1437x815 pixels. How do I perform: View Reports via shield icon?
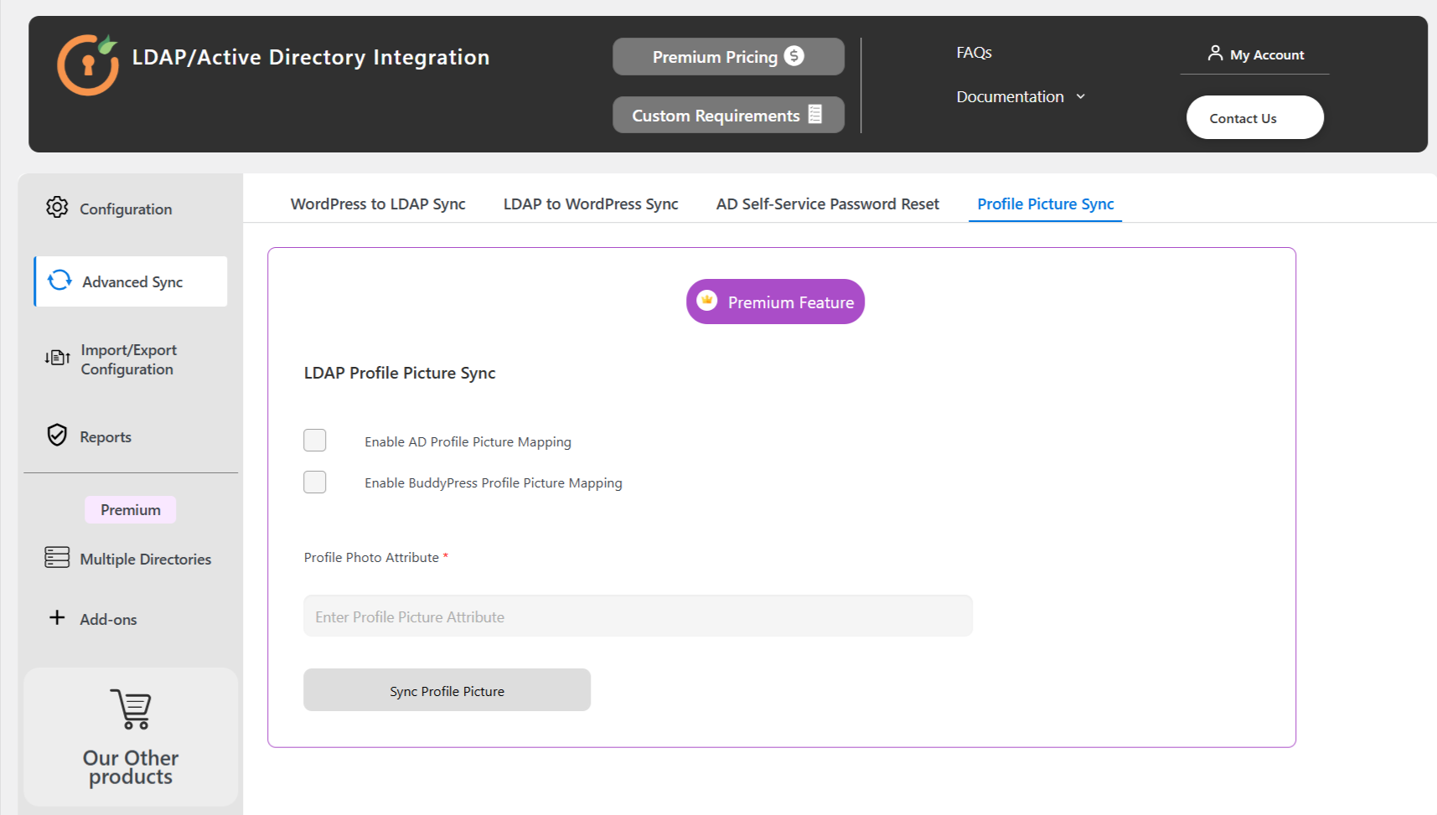[56, 436]
